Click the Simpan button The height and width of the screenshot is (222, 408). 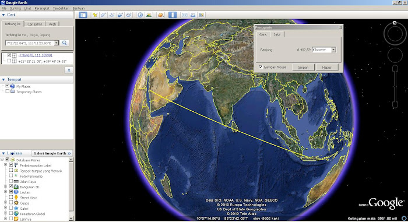click(303, 68)
